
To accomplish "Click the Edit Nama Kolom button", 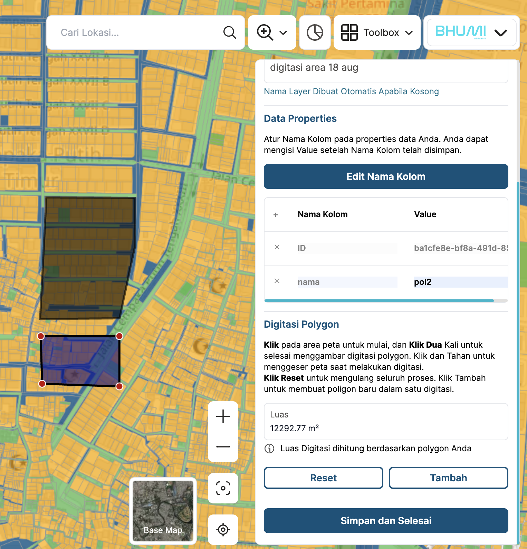I will [386, 176].
